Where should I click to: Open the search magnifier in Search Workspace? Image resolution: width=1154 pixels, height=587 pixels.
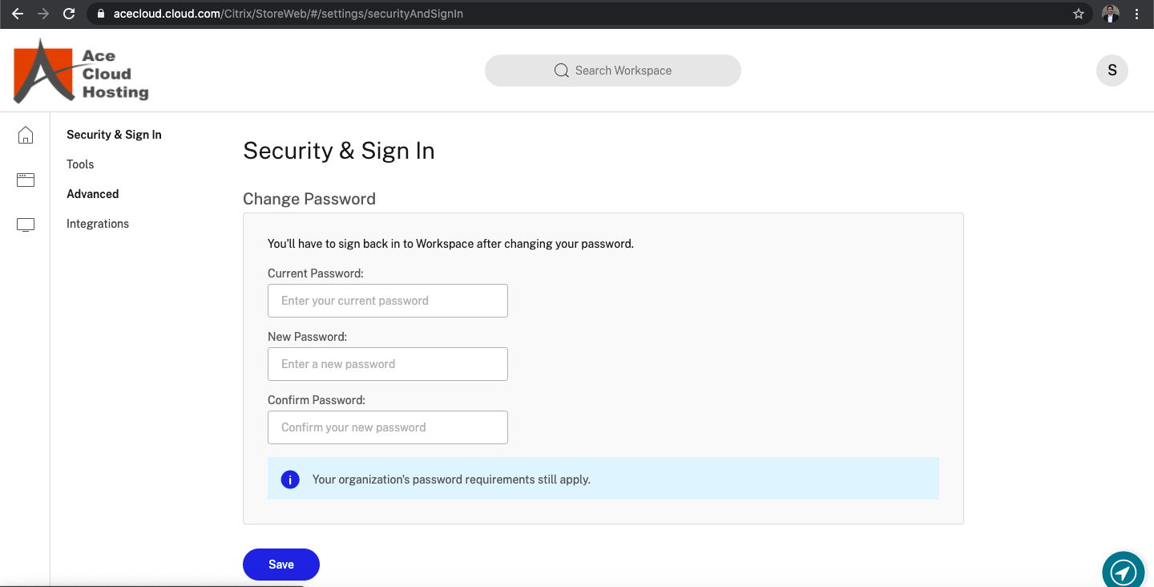pos(561,71)
